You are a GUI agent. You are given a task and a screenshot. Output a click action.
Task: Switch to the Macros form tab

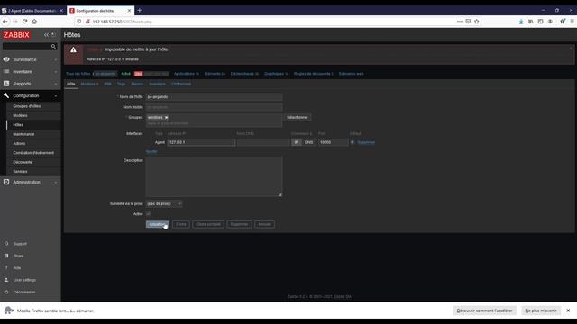click(137, 84)
